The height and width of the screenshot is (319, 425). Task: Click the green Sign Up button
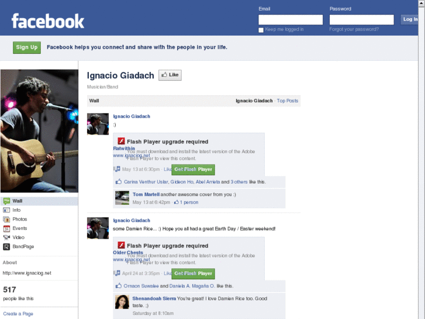pyautogui.click(x=27, y=47)
